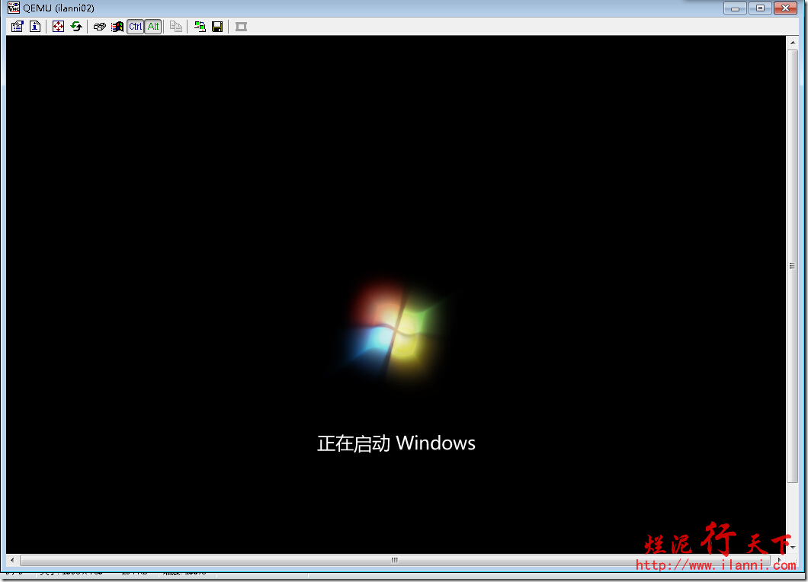Send Ctrl+Alt+Del to the remote machine
Viewport: 808px width, 582px height.
pos(99,27)
